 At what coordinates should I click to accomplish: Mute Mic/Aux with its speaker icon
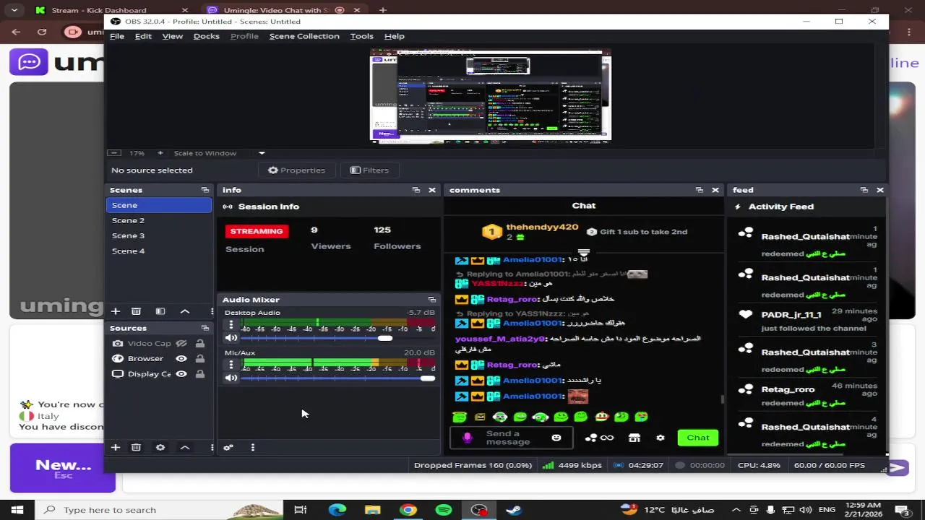click(231, 378)
